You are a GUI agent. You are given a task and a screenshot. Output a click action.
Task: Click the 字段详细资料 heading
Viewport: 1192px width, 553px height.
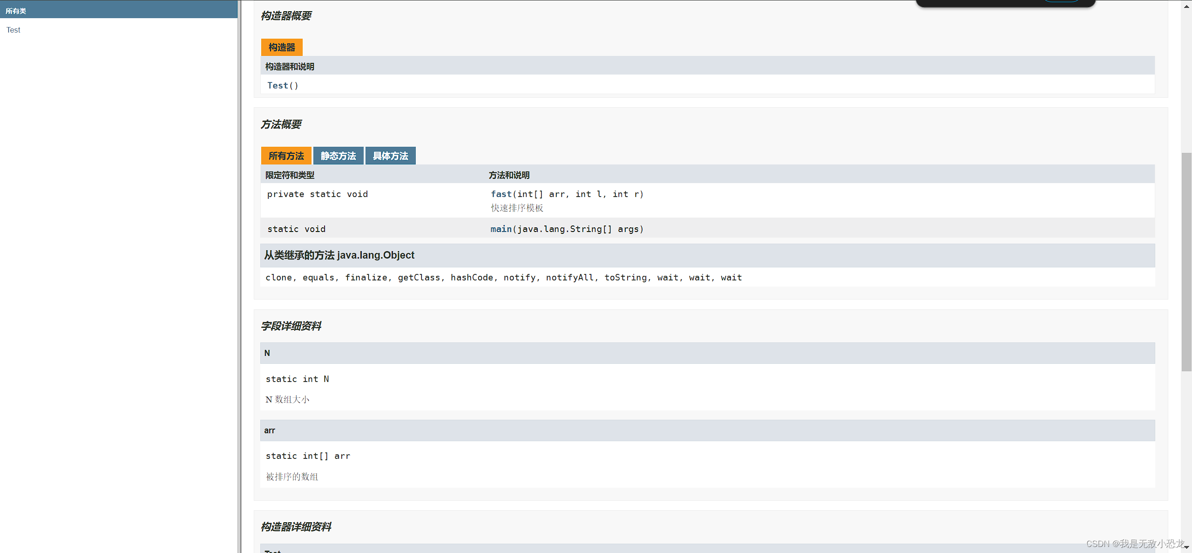(291, 326)
